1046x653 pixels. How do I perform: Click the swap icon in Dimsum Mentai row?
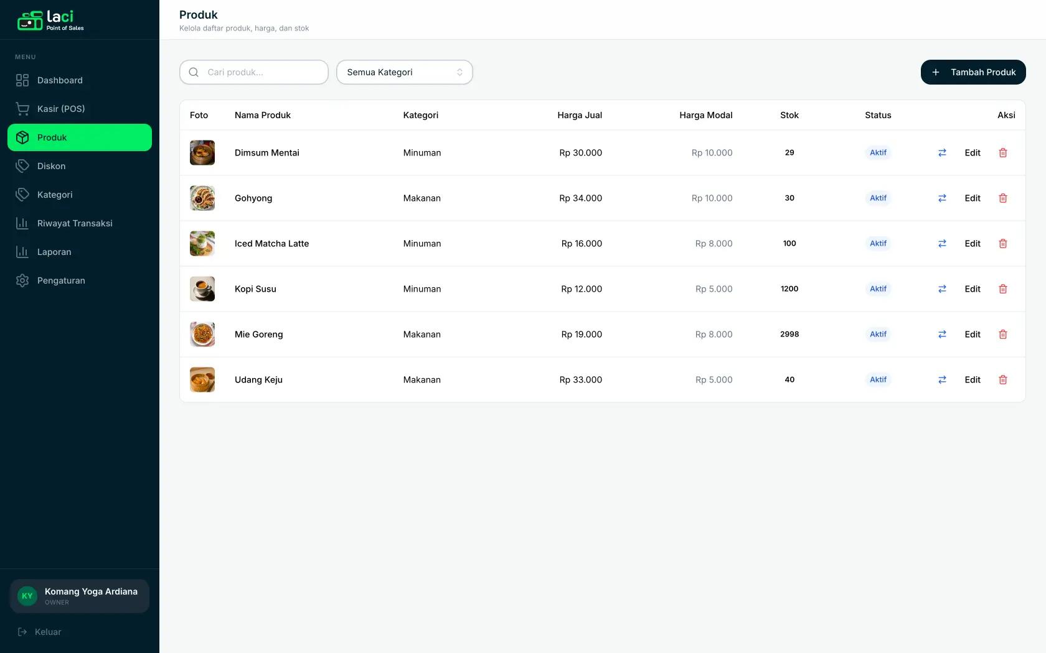pos(942,152)
